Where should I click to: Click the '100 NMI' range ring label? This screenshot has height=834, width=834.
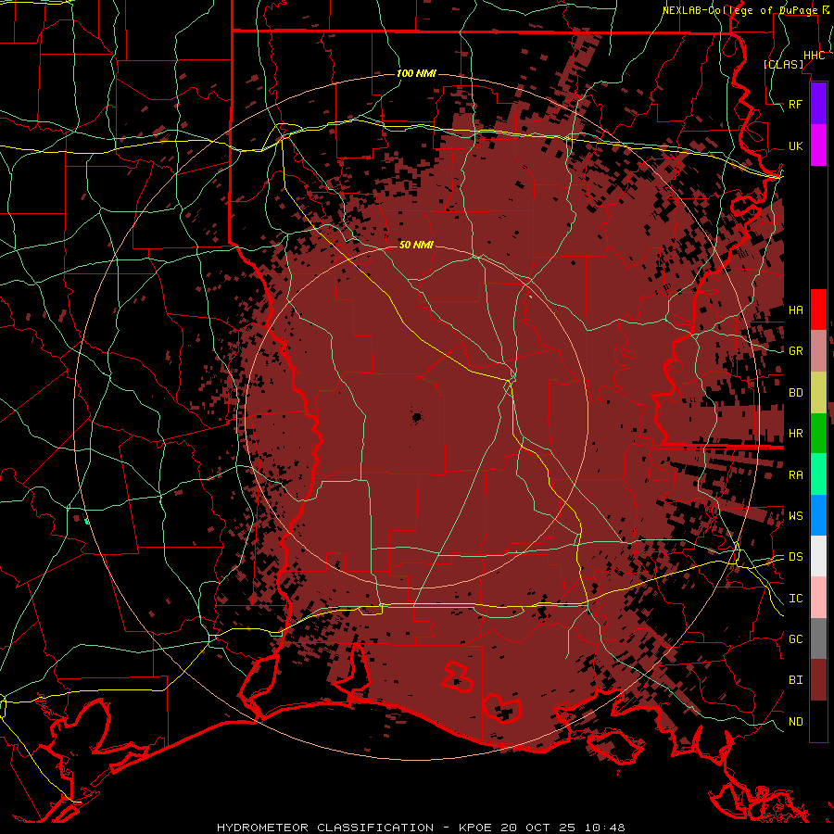[x=416, y=73]
